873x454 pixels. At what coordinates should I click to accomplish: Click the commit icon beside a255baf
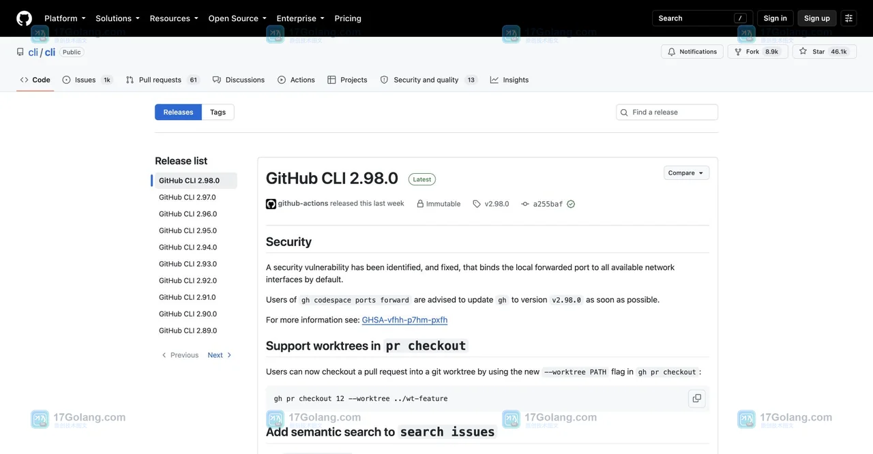point(525,204)
